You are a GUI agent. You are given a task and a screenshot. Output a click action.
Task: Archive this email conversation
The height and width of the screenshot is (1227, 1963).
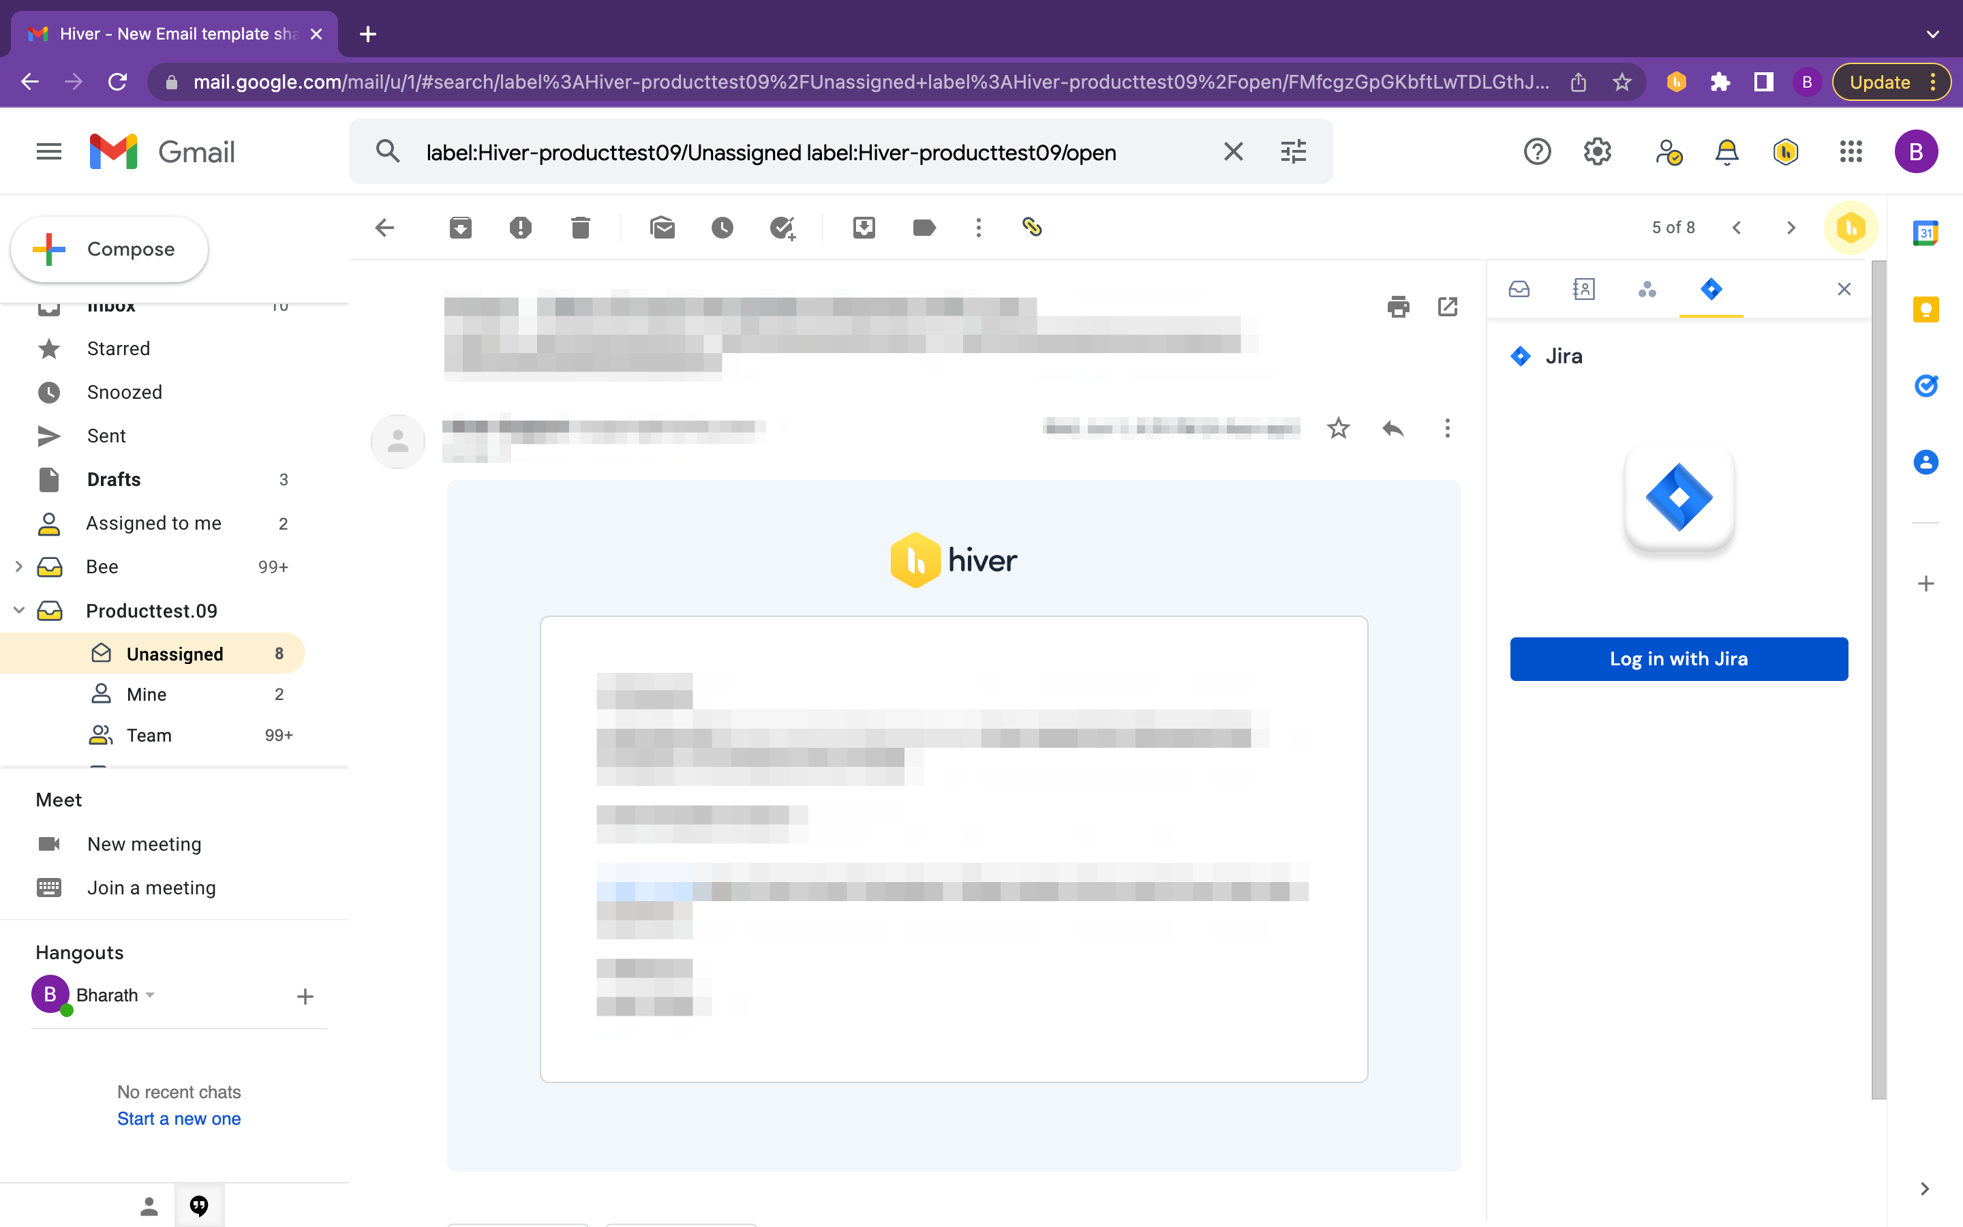tap(461, 228)
